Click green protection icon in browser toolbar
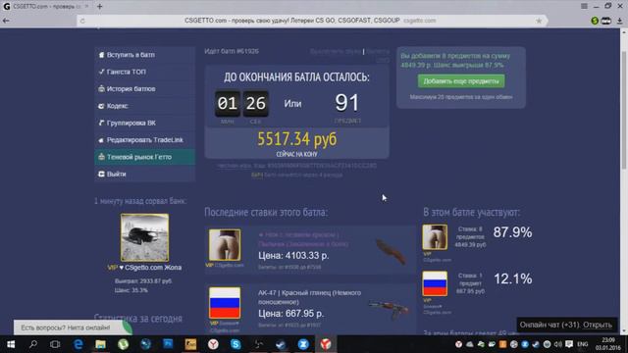This screenshot has width=628, height=353. 595,21
